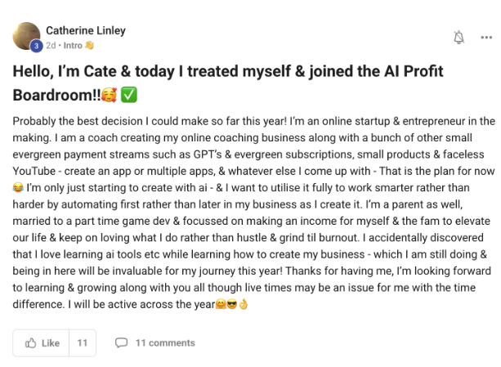Click the smiling hearts emoji in title
This screenshot has width=501, height=367.
point(109,95)
